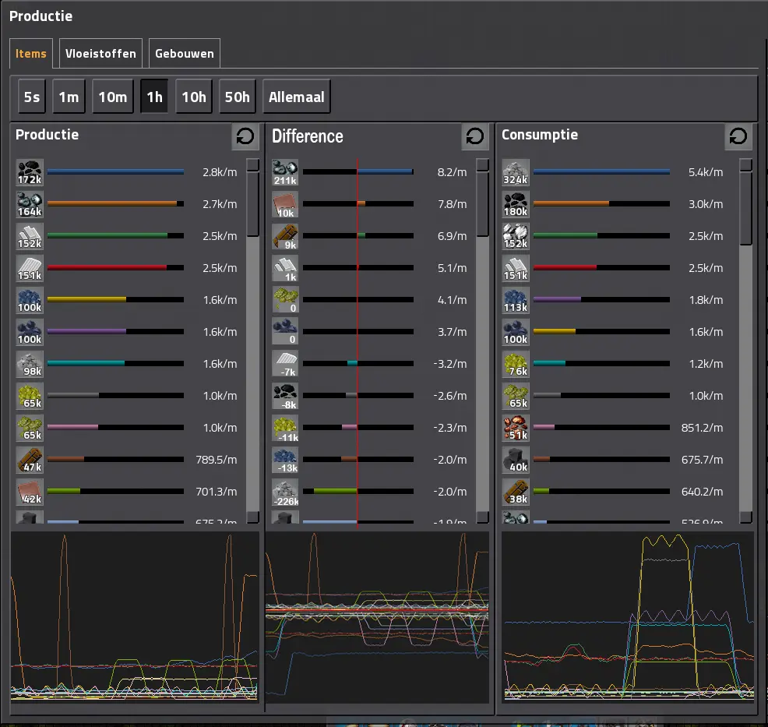The height and width of the screenshot is (727, 768).
Task: Show statistics for Allemaal
Action: pyautogui.click(x=296, y=97)
